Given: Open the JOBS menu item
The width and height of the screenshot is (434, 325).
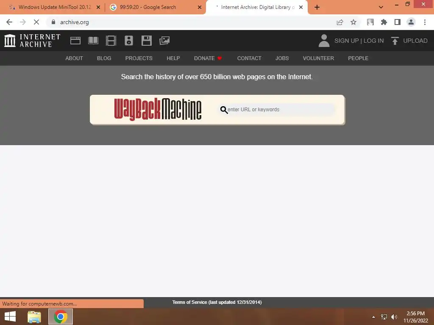Looking at the screenshot, I should coord(282,58).
